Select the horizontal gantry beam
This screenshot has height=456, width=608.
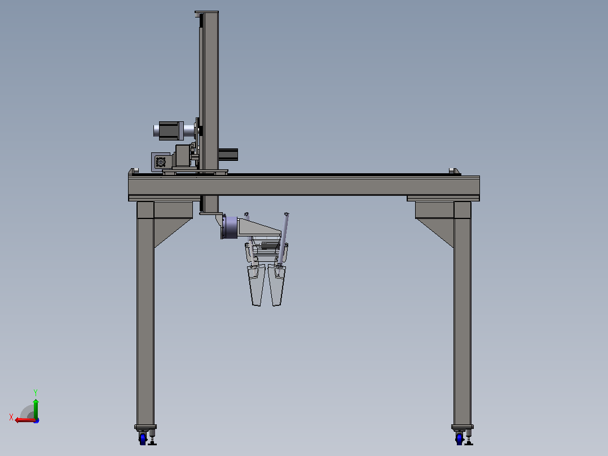point(304,188)
